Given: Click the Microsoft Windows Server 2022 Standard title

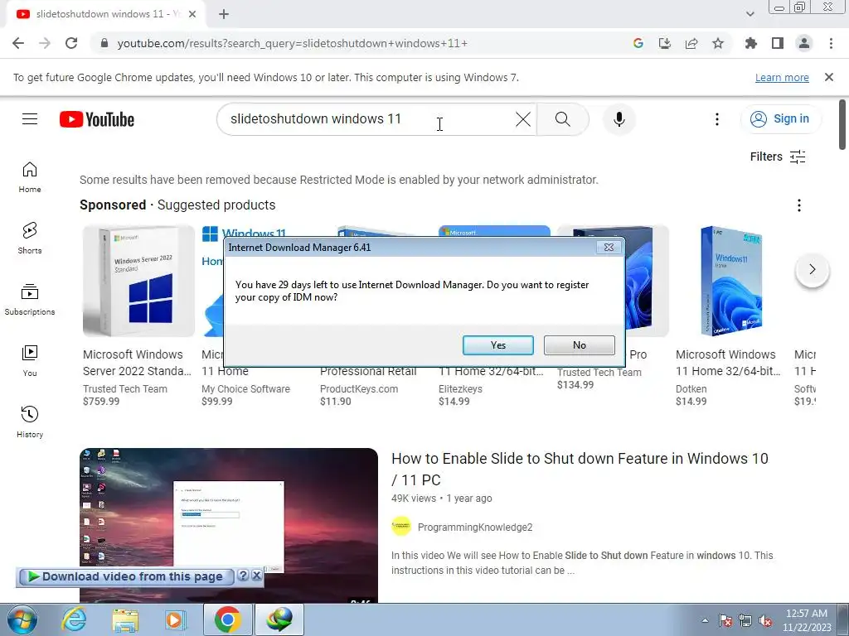Looking at the screenshot, I should (137, 363).
